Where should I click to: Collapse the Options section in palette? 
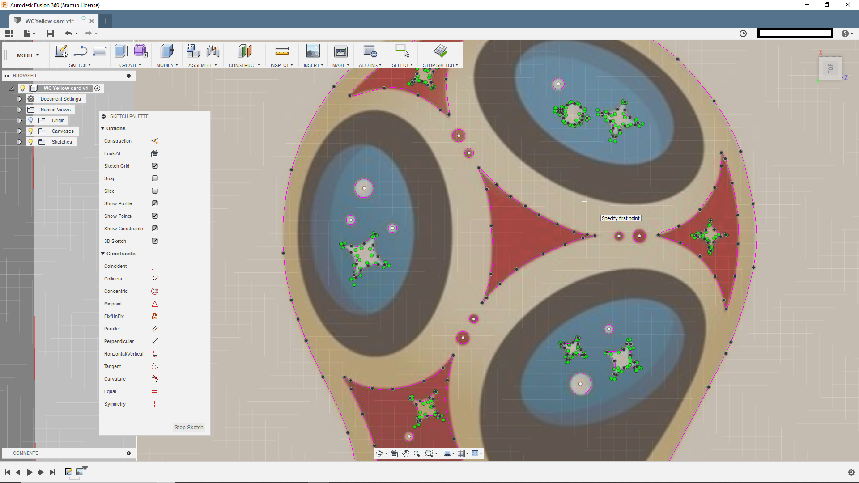[x=102, y=128]
